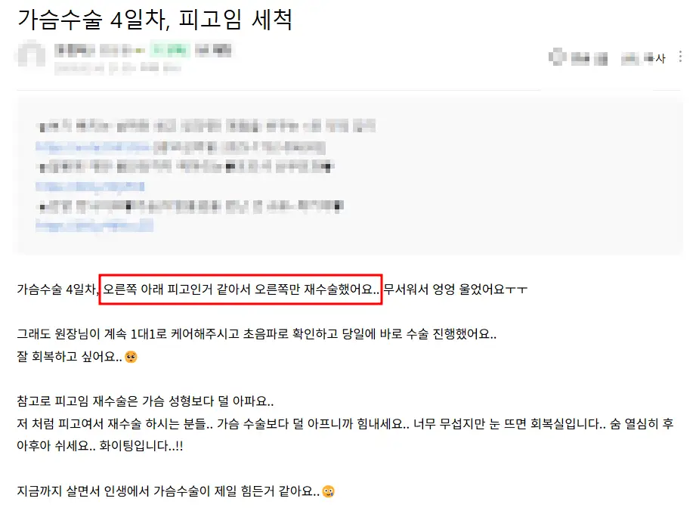Click the blurred comment count next to bubble icon
The width and height of the screenshot is (699, 517).
589,58
